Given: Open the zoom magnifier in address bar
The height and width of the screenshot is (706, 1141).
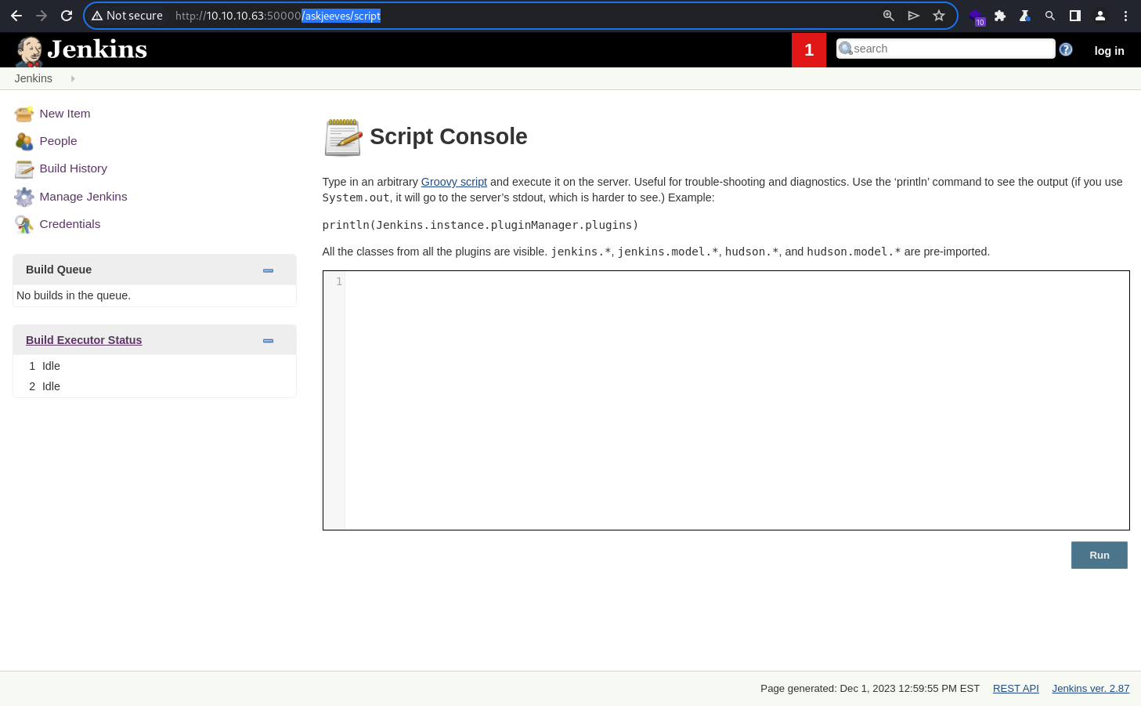Looking at the screenshot, I should [x=889, y=16].
